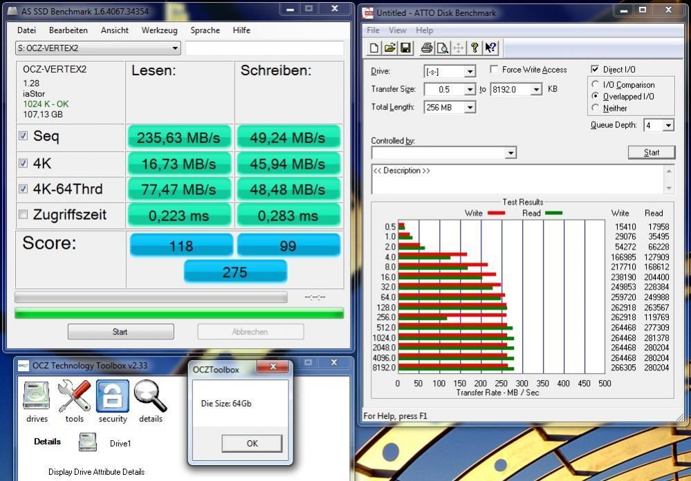Click the Die Size: 64Gb text
The height and width of the screenshot is (481, 691).
pyautogui.click(x=226, y=404)
